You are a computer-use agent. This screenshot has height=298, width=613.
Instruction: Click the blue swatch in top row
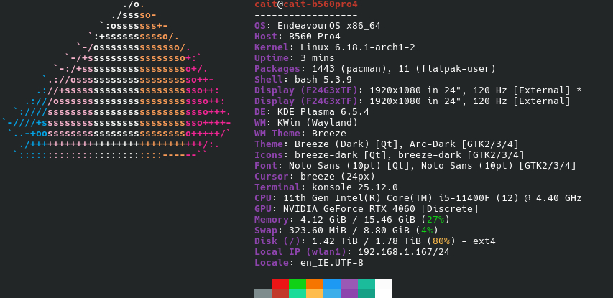[331, 284]
